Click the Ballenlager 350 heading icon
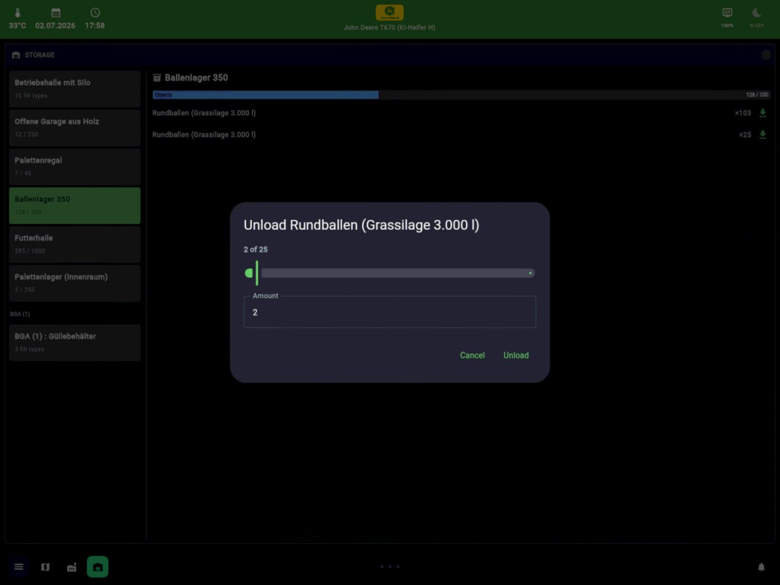The width and height of the screenshot is (780, 585). pyautogui.click(x=157, y=78)
